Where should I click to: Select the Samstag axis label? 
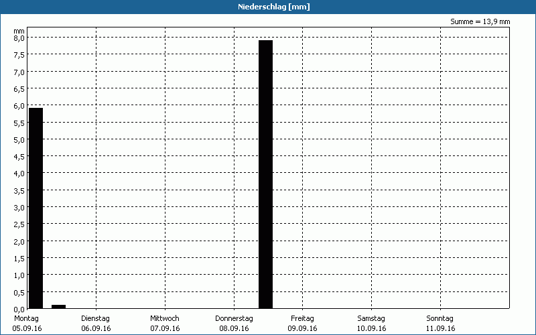[x=371, y=319]
